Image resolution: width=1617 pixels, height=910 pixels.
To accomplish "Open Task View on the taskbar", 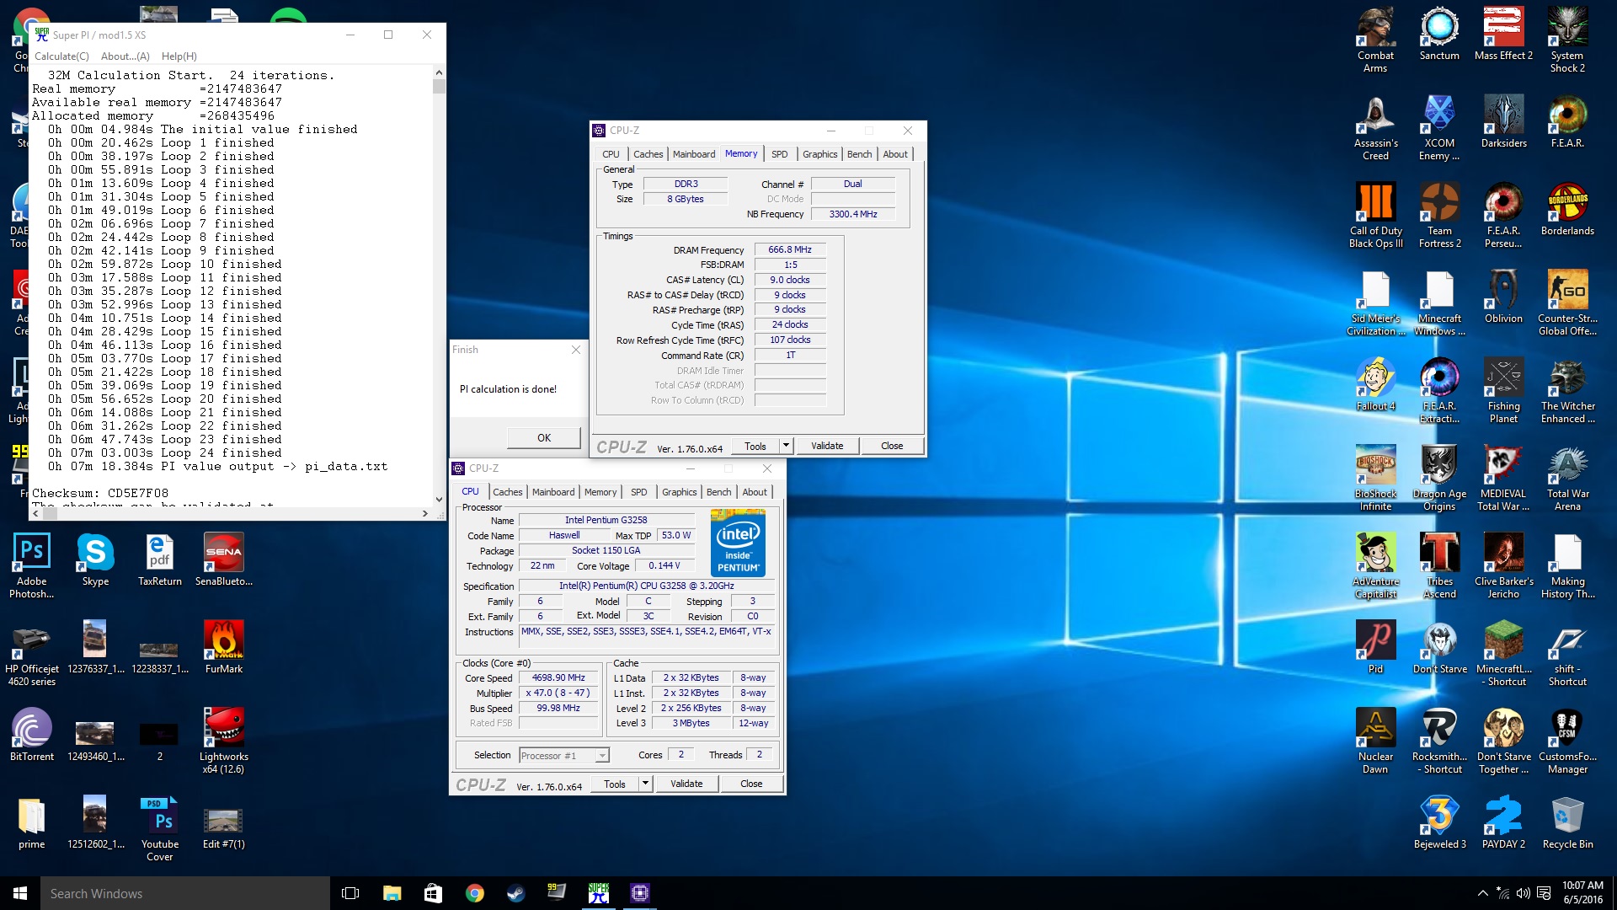I will pyautogui.click(x=350, y=893).
